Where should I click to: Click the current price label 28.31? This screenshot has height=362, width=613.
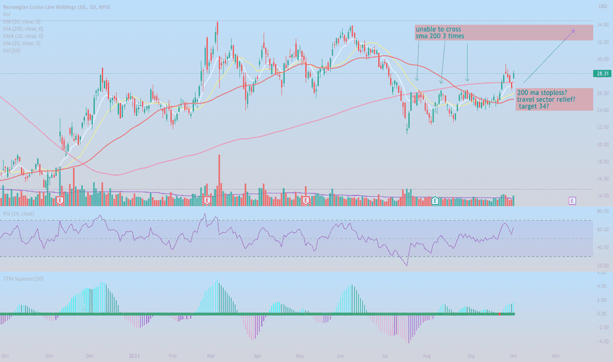602,74
